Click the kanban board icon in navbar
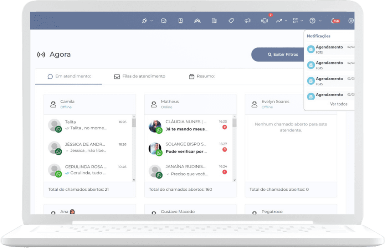 214,21
